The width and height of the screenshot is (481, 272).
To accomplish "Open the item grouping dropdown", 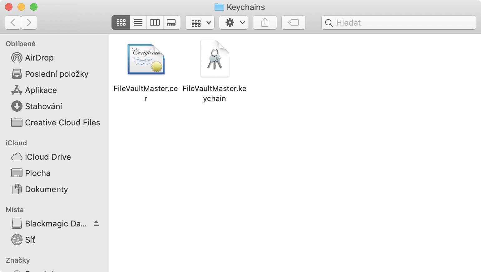I will [200, 22].
